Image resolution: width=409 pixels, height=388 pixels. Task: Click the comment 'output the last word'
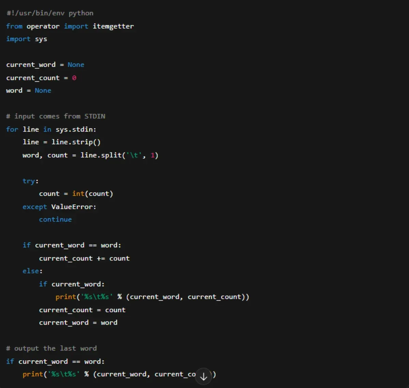tap(51, 348)
